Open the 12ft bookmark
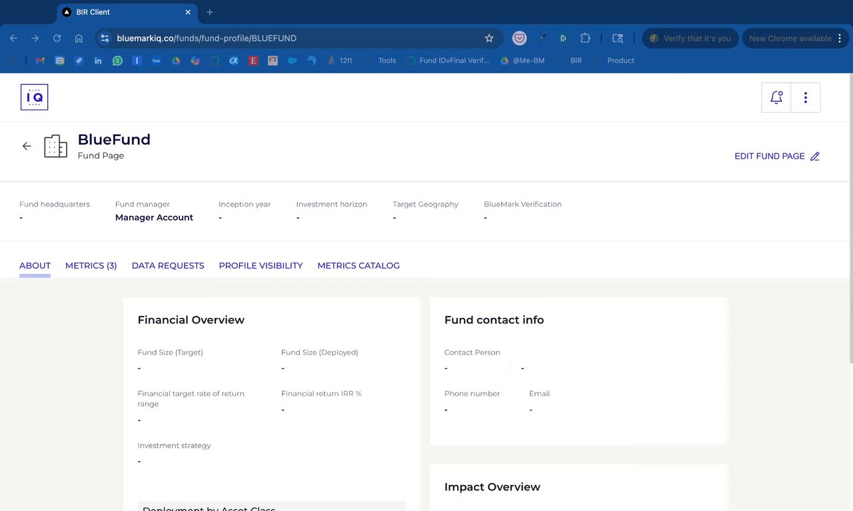Image resolution: width=853 pixels, height=511 pixels. pos(340,61)
